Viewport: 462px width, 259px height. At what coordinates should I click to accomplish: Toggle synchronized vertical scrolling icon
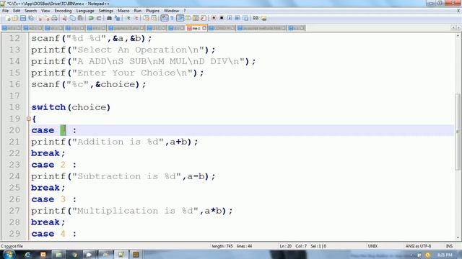point(146,18)
